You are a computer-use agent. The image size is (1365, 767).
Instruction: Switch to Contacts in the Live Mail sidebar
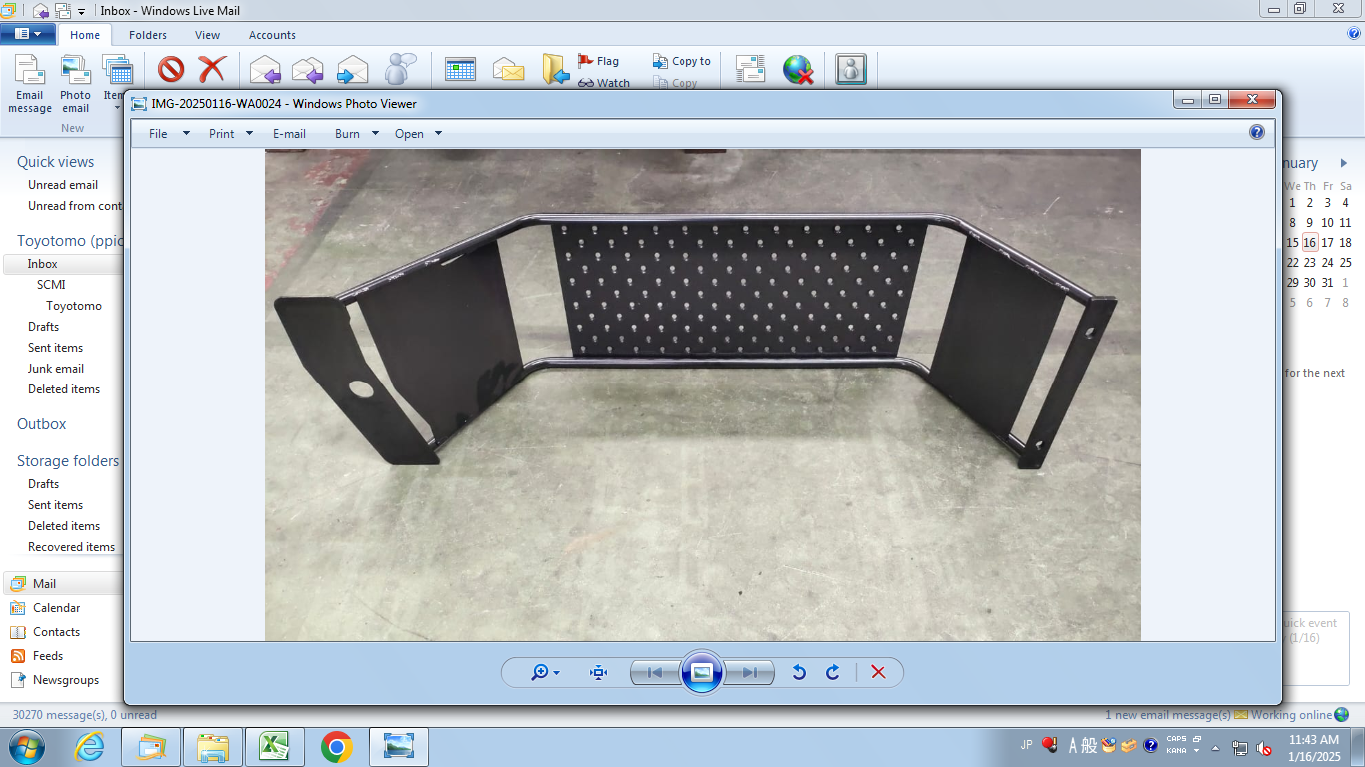pyautogui.click(x=56, y=632)
